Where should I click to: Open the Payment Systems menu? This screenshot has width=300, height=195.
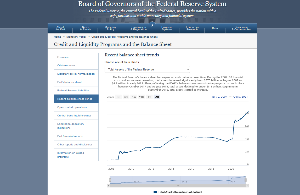pos(167,28)
